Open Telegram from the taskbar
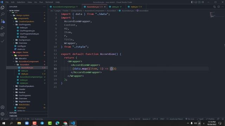This screenshot has height=126, width=225. [42, 123]
